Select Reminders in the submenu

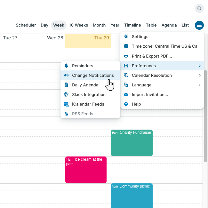coord(90,66)
